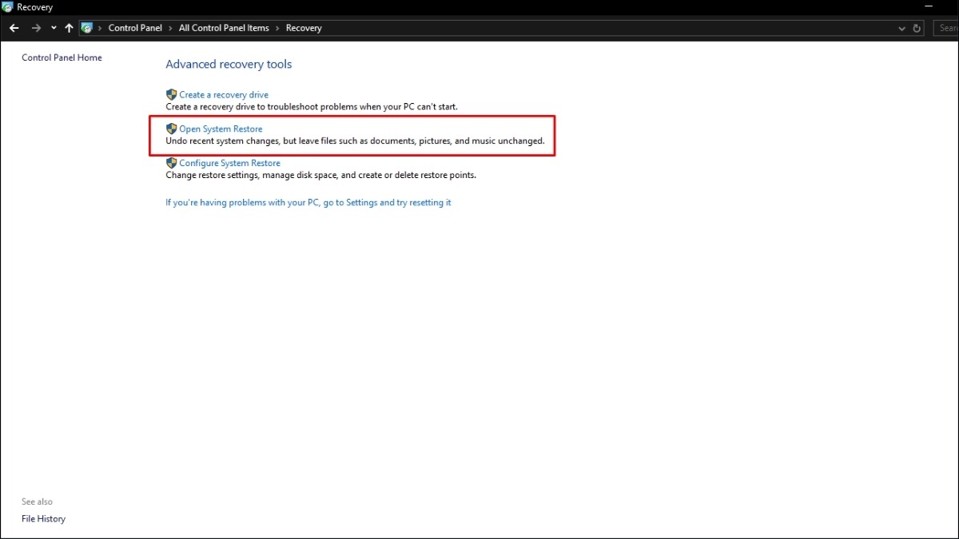Go back with the Back arrow
This screenshot has height=539, width=959.
point(14,28)
